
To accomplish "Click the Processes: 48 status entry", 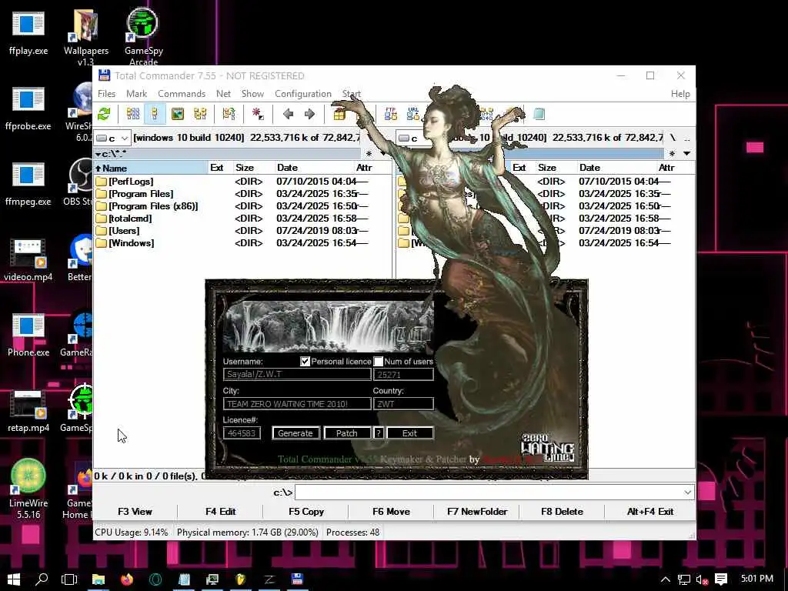I will pyautogui.click(x=352, y=533).
